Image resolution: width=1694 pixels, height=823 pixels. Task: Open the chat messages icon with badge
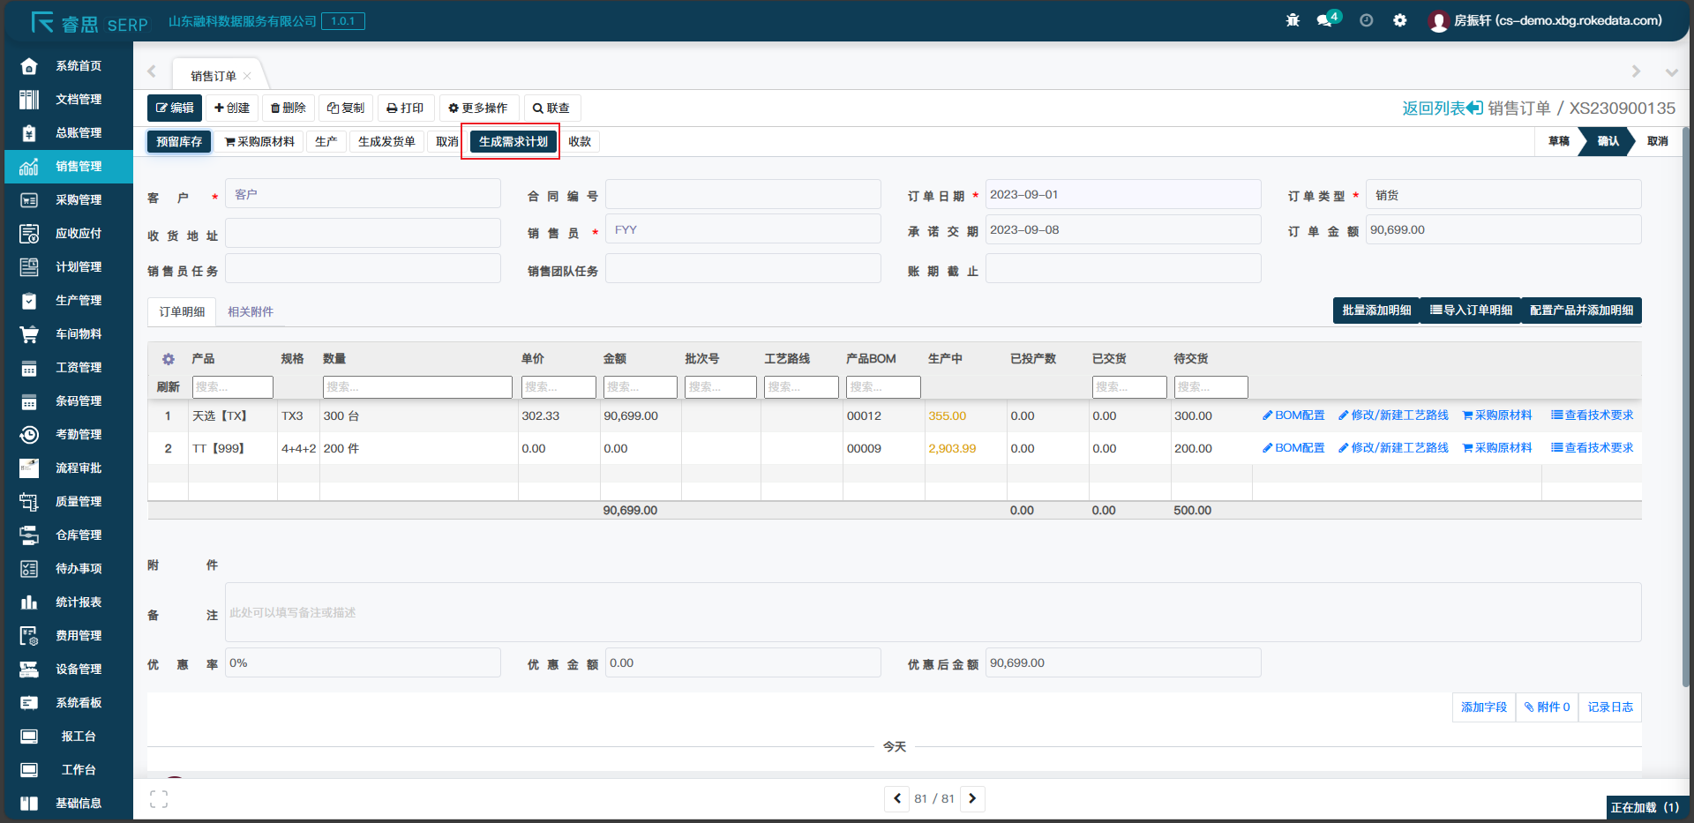pyautogui.click(x=1325, y=20)
